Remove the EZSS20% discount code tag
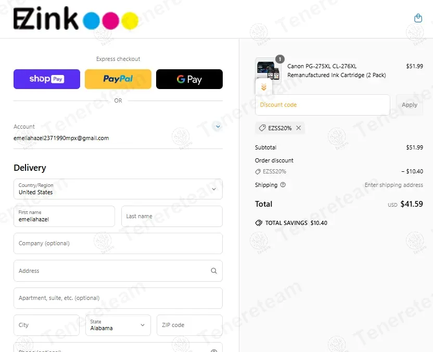This screenshot has width=433, height=352. 299,128
